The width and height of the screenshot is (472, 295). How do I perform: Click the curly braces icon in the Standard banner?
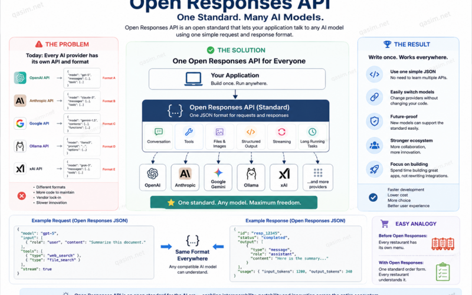tap(175, 111)
